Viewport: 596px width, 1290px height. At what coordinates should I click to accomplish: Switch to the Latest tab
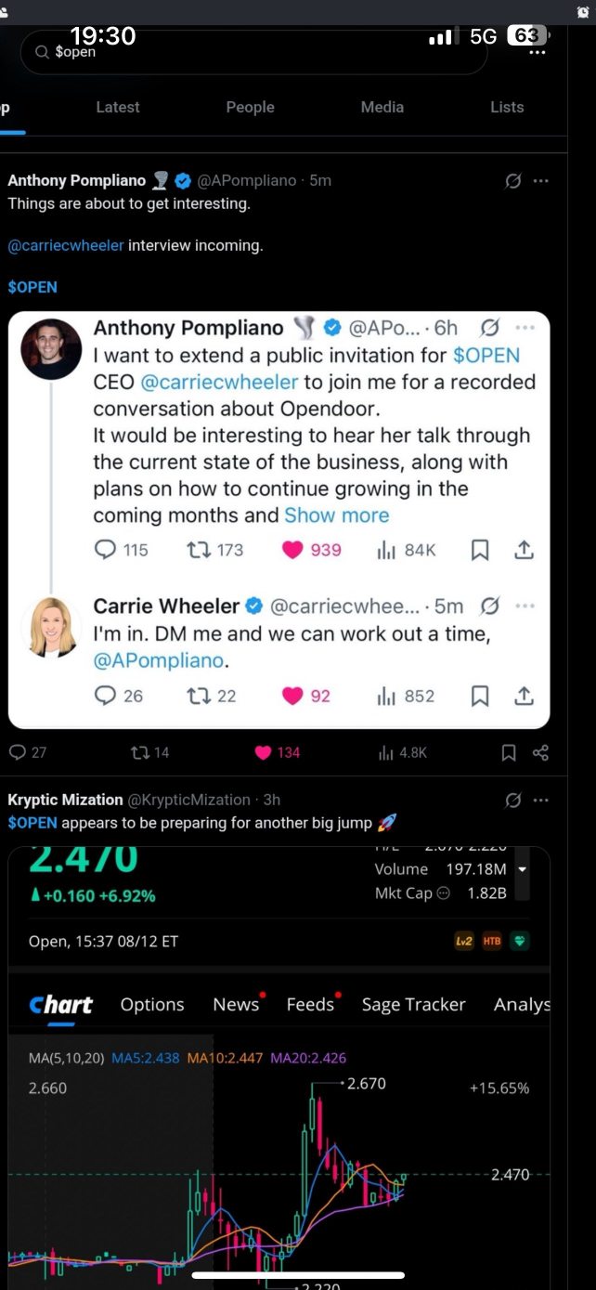118,108
